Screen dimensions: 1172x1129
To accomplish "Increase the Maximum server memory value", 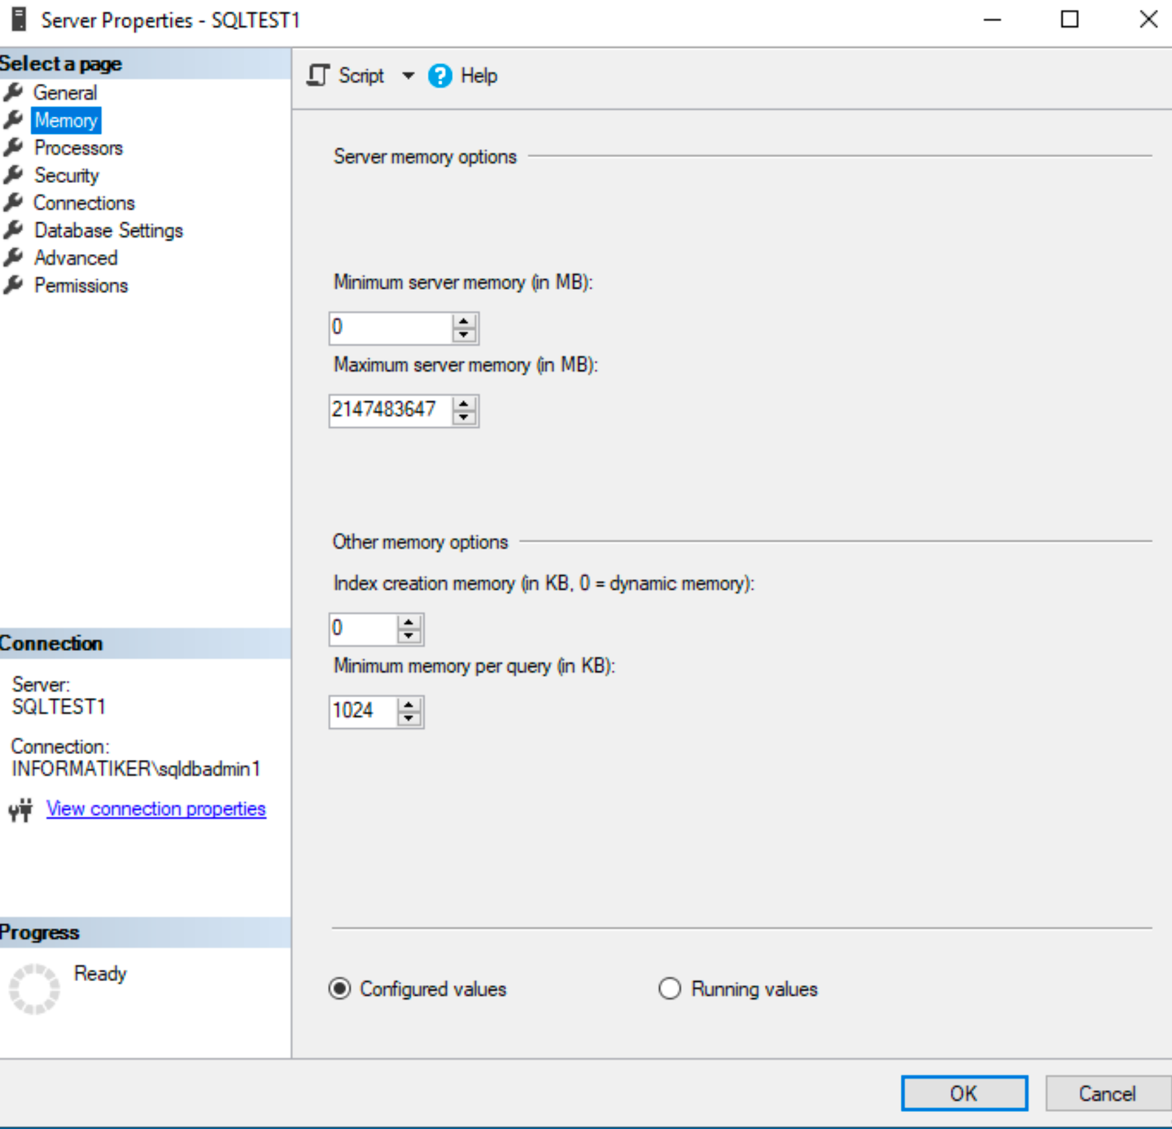I will [x=464, y=404].
